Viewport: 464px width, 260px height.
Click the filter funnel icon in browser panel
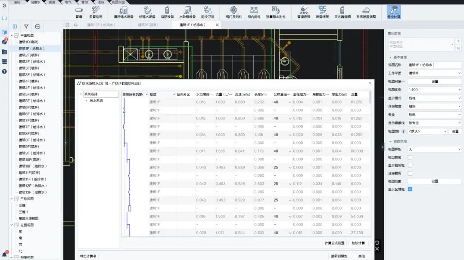coord(26,27)
